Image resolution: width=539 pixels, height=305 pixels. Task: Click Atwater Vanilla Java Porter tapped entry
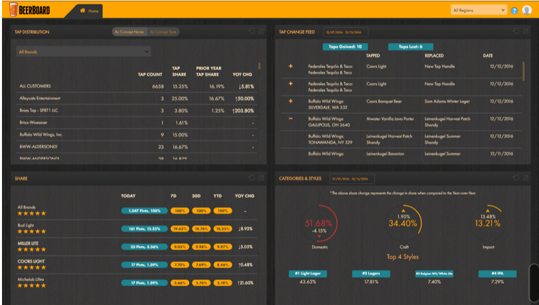[x=390, y=119]
